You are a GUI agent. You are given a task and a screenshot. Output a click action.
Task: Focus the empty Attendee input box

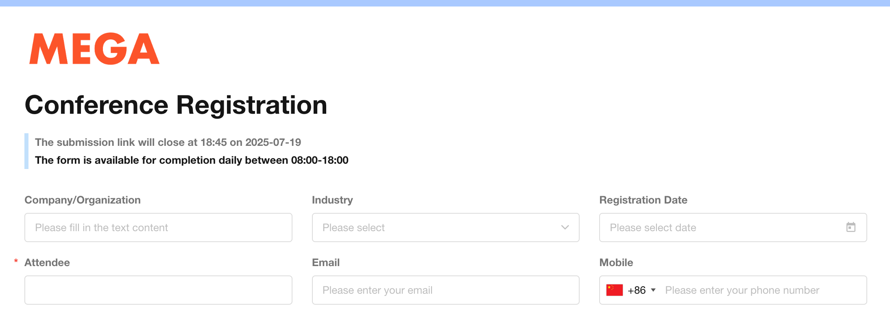coord(158,290)
